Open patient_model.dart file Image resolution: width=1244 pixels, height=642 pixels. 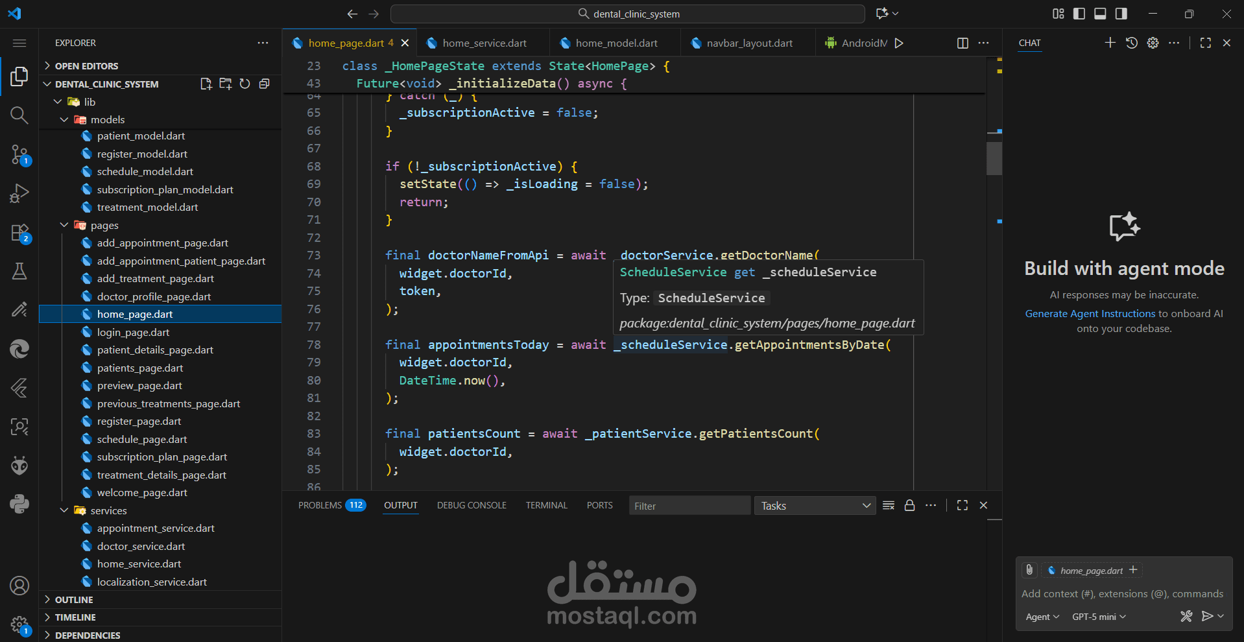161,136
